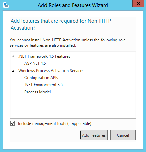Uncheck the Include management tools checkbox
The height and width of the screenshot is (152, 146).
pyautogui.click(x=12, y=123)
